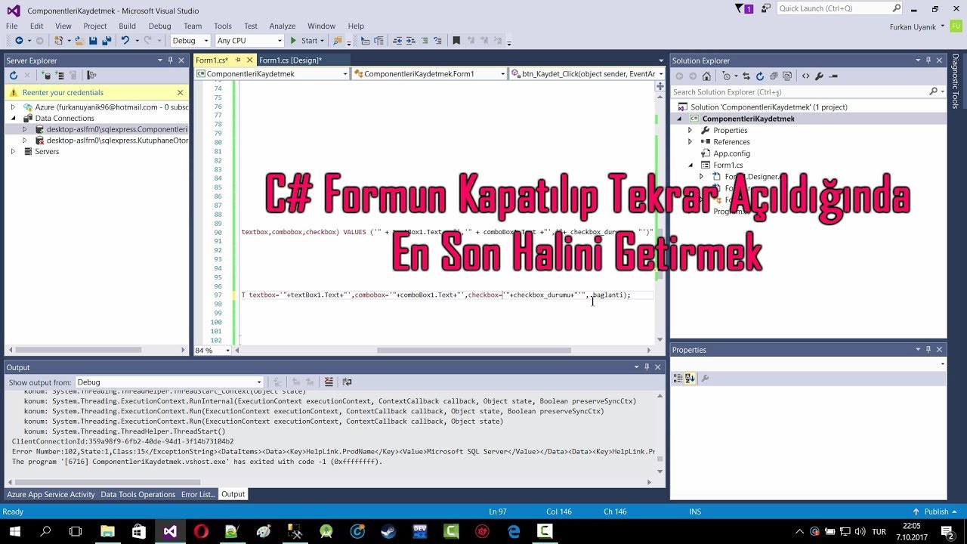Switch to Form1.cs [Design]* tab
The image size is (967, 544).
point(290,60)
